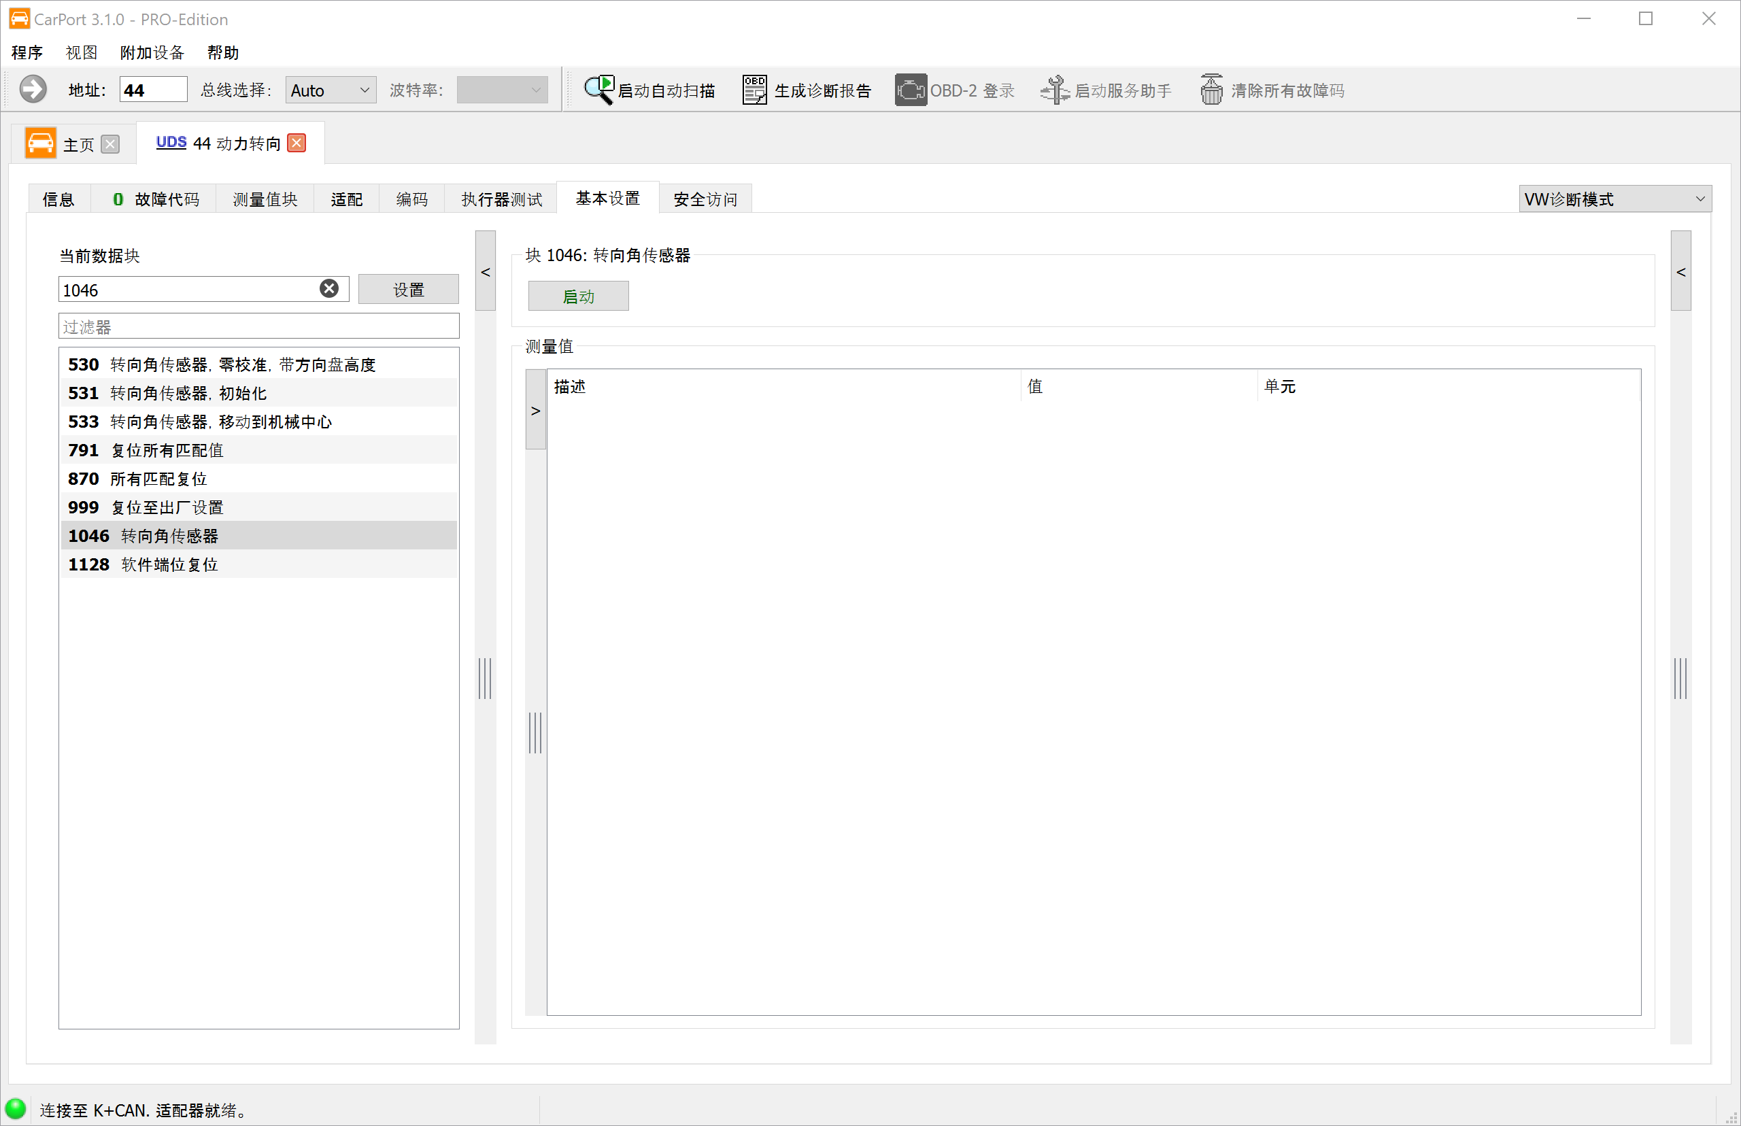Viewport: 1741px width, 1126px height.
Task: Open the VW诊断模式 dropdown
Action: pyautogui.click(x=1615, y=199)
